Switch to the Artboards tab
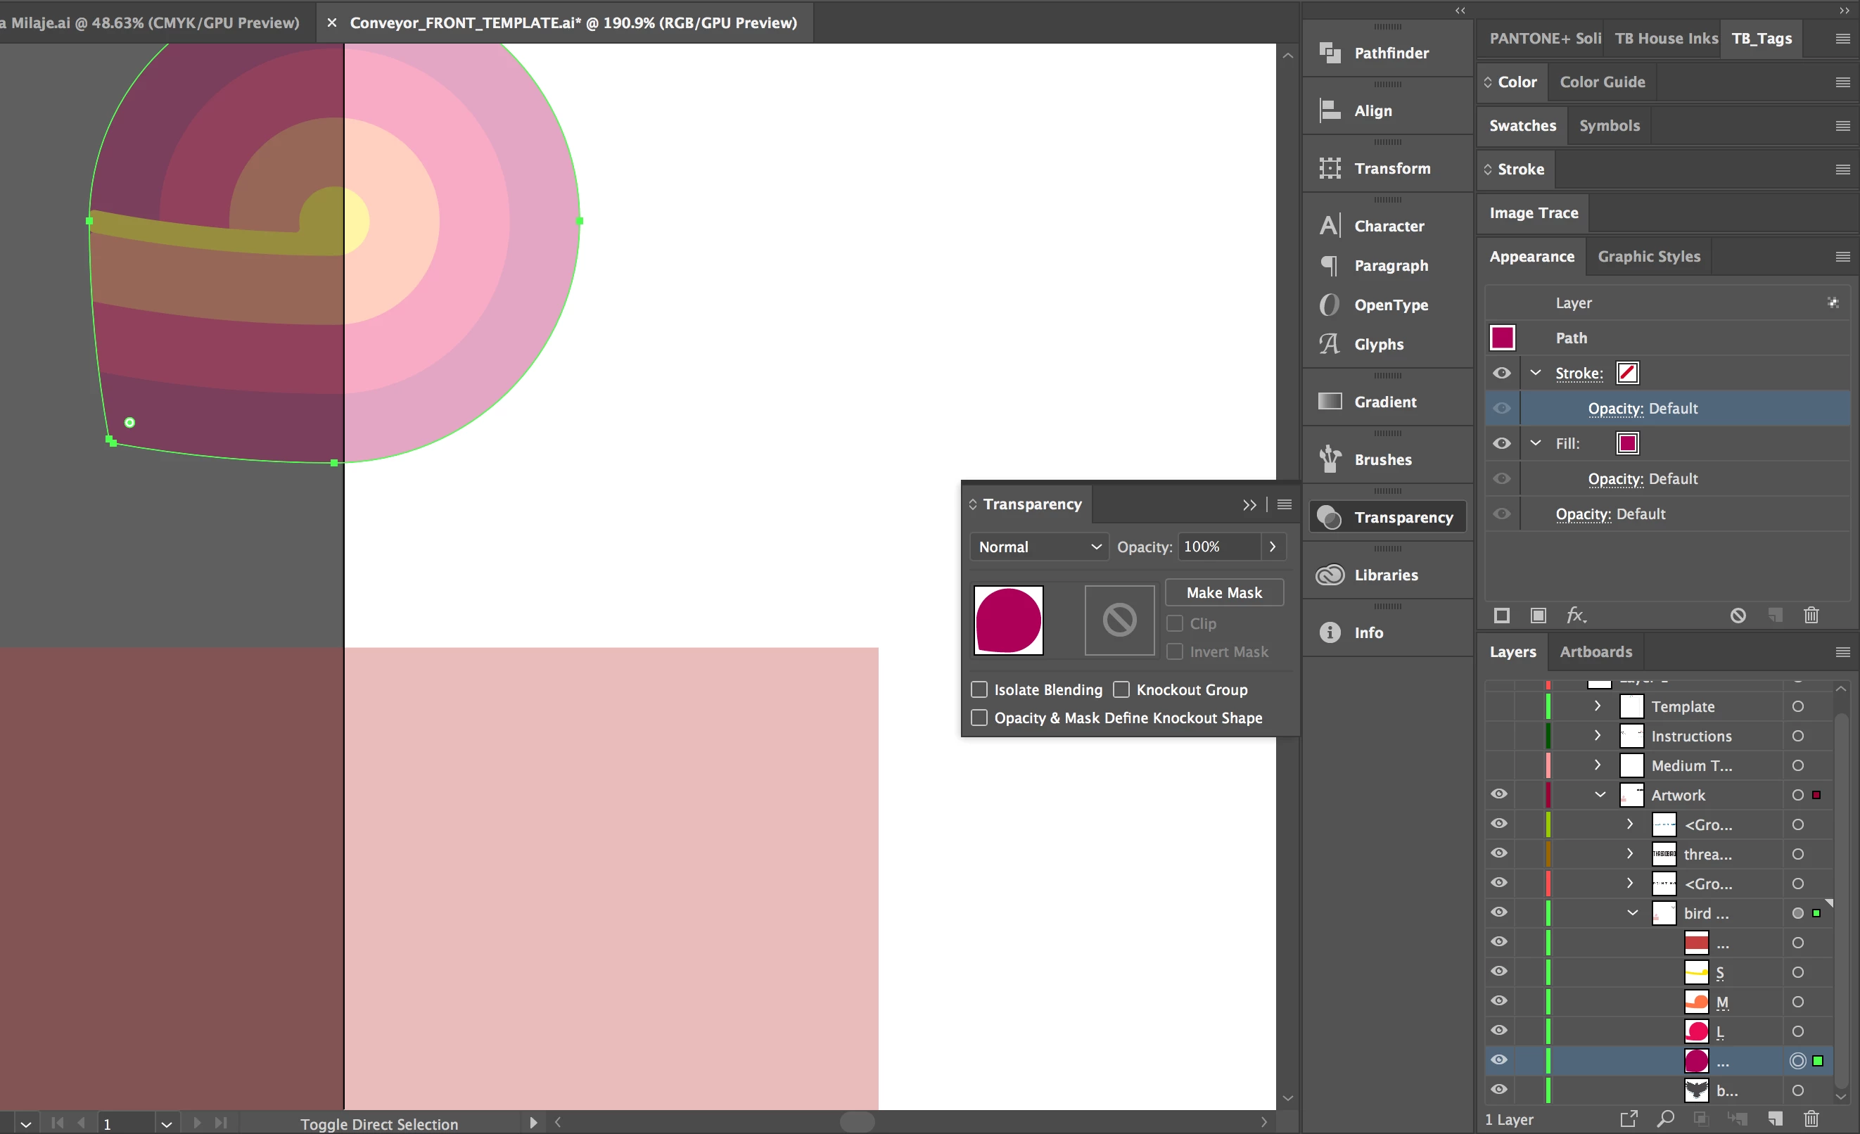Viewport: 1860px width, 1134px height. coord(1595,651)
